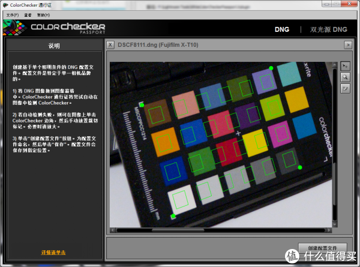Click the scroll-up arrow of image pane

click(x=335, y=65)
